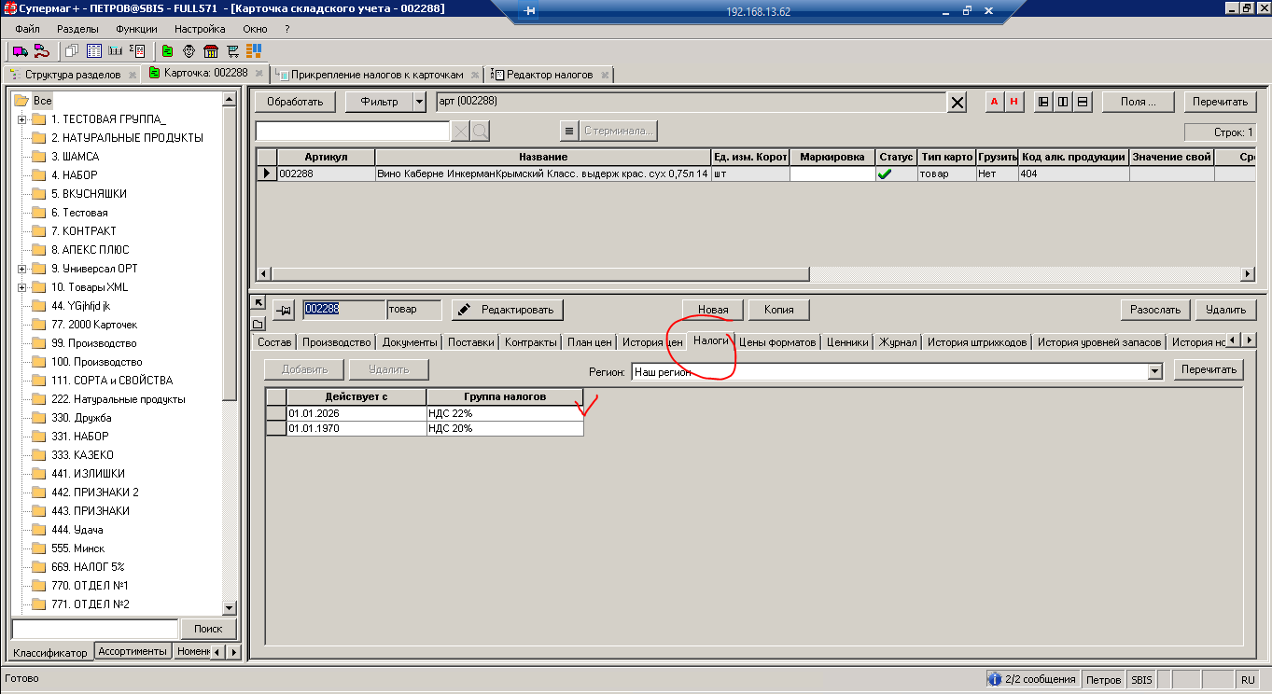Open the Функции menu
Viewport: 1272px width, 694px height.
(136, 29)
